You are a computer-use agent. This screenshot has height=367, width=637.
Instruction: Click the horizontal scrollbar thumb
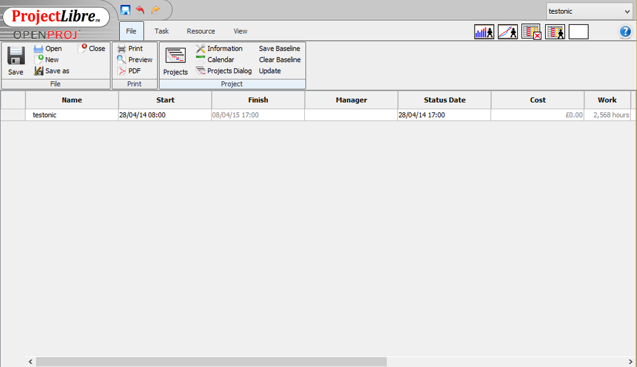(211, 361)
